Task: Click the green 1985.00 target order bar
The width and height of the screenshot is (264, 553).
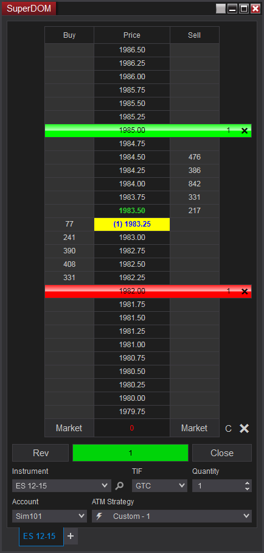Action: (x=148, y=130)
